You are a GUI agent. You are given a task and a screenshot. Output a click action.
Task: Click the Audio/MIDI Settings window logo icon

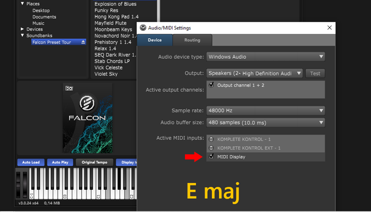tap(143, 28)
